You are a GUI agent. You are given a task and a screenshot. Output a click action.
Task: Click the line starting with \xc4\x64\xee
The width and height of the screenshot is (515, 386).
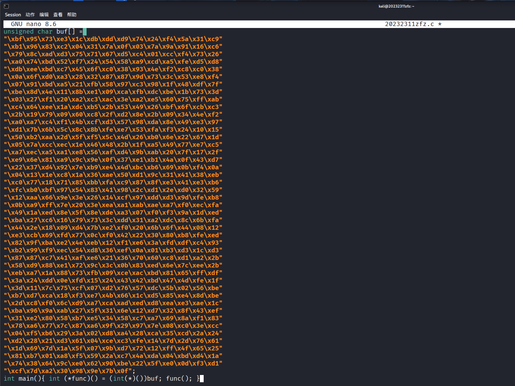(113, 107)
